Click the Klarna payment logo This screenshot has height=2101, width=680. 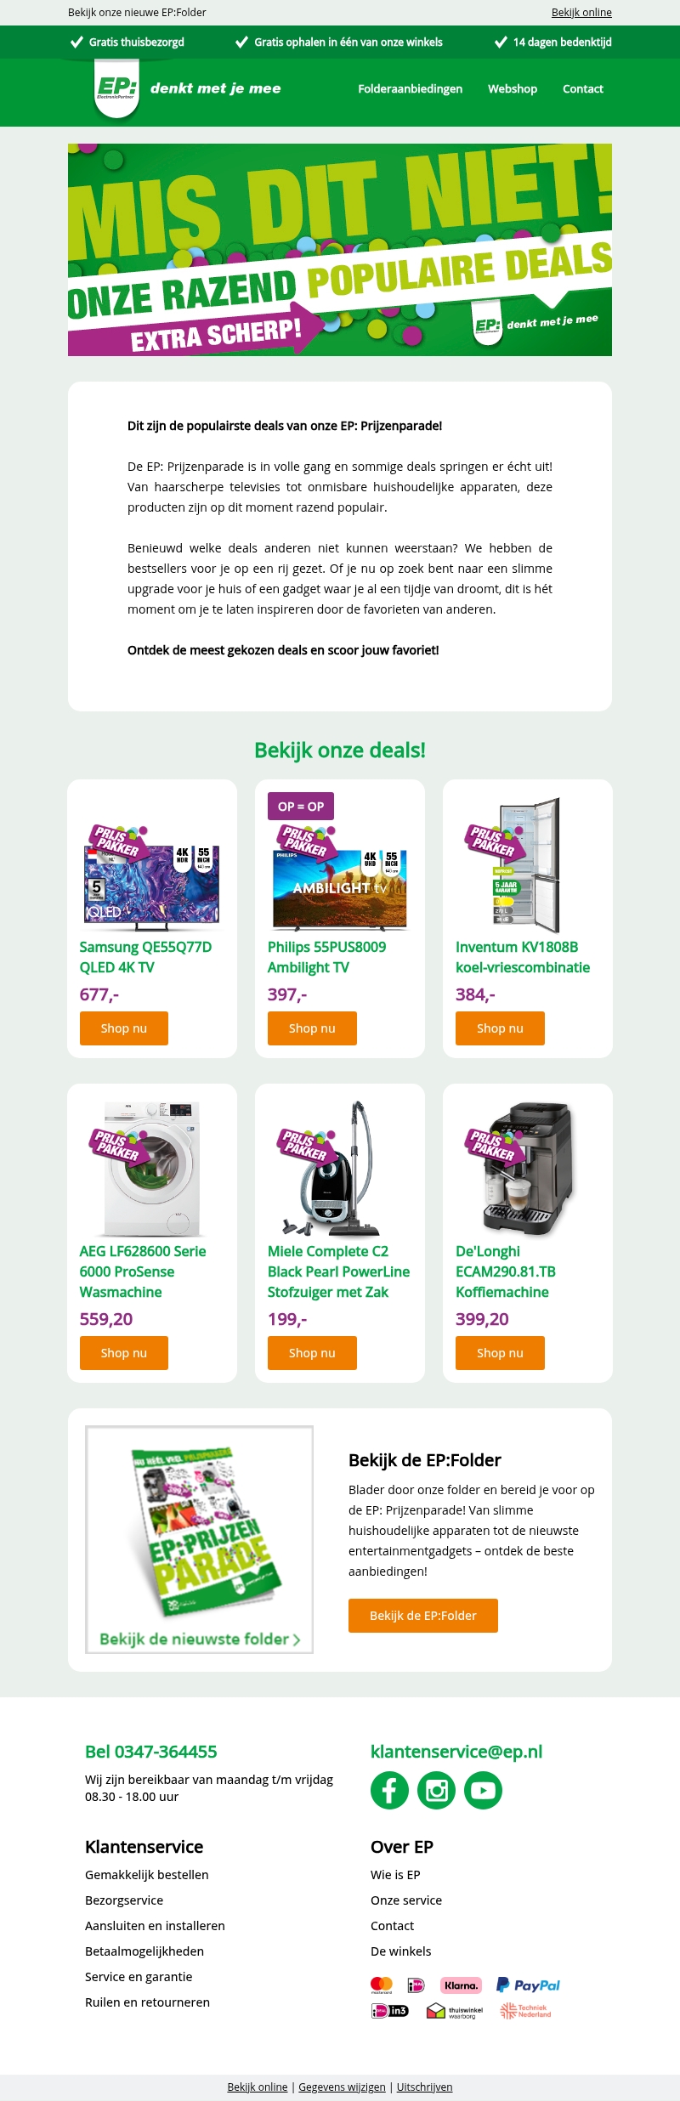click(461, 1985)
